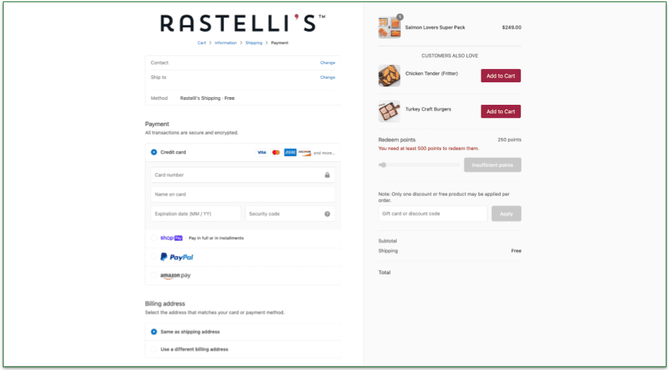Image resolution: width=668 pixels, height=370 pixels.
Task: Go back to Cart breadcrumb
Action: tap(202, 43)
